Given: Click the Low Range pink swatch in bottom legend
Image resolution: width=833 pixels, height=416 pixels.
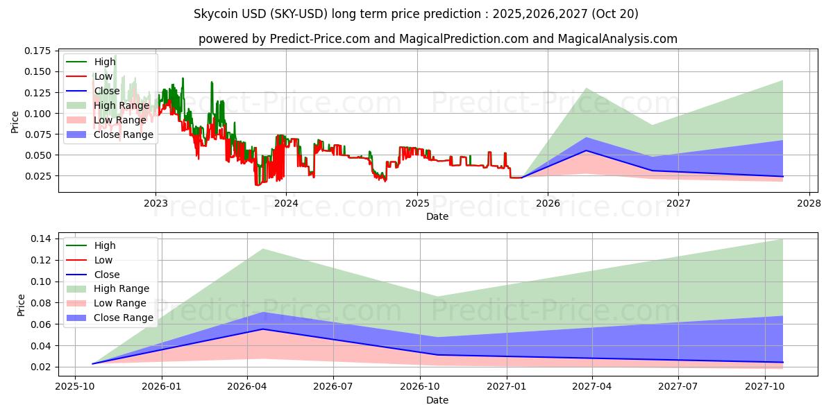Looking at the screenshot, I should [77, 304].
